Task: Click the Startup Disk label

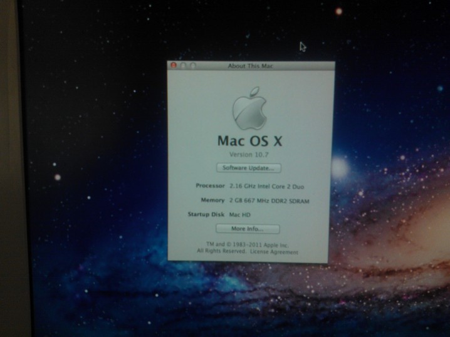Action: point(206,214)
